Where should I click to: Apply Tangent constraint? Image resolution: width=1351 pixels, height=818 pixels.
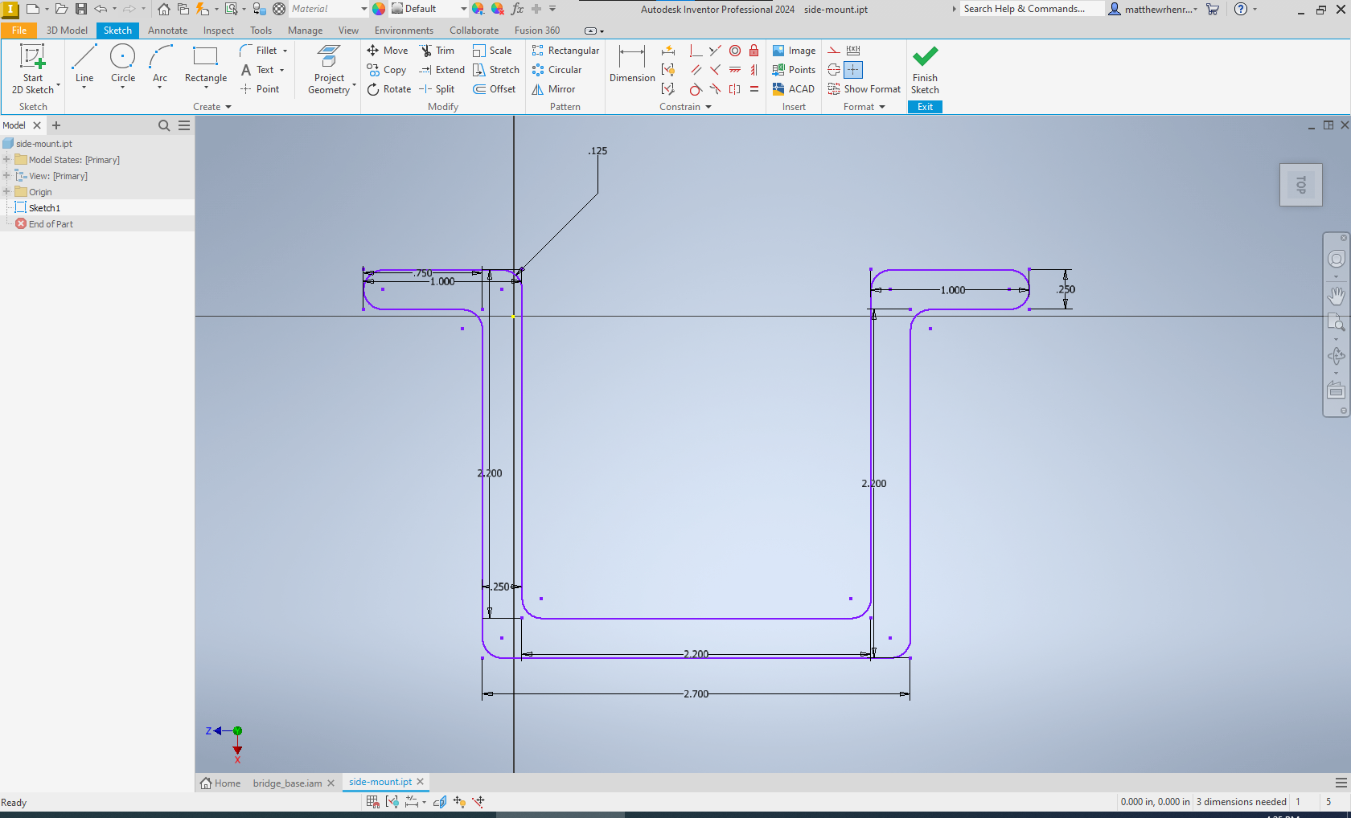point(696,89)
